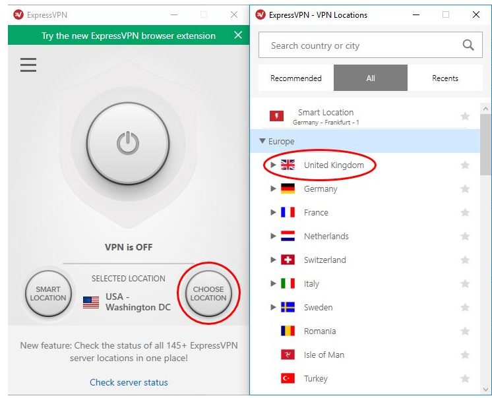Screen dimensions: 492x398
Task: Switch to the Recents tab
Action: tap(445, 78)
